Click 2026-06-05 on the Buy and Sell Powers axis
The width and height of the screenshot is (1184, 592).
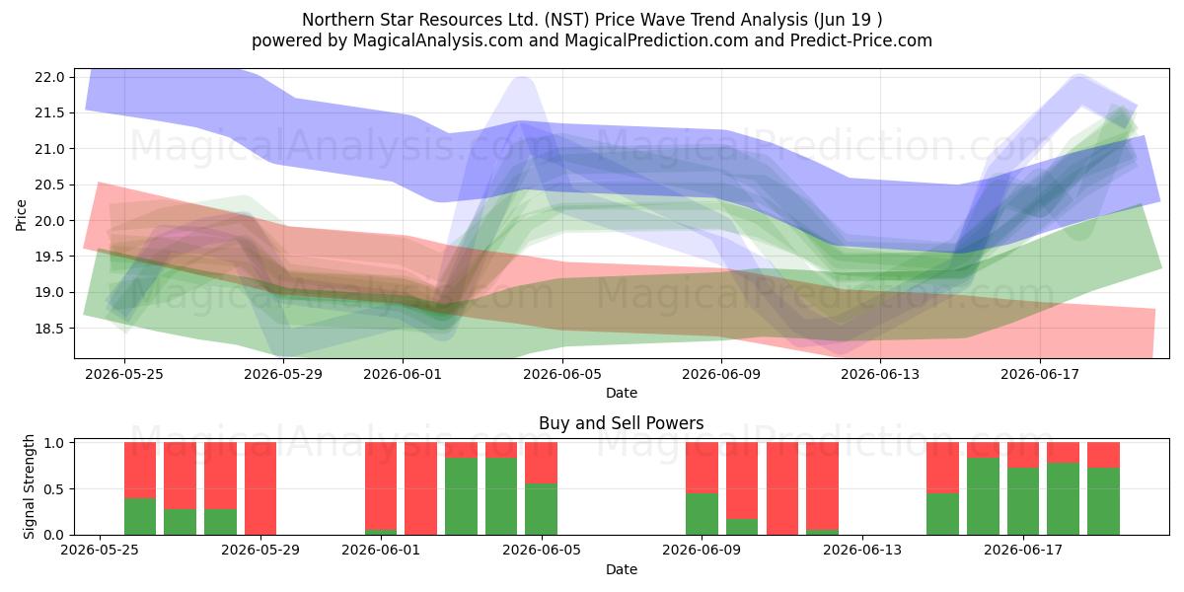(542, 551)
